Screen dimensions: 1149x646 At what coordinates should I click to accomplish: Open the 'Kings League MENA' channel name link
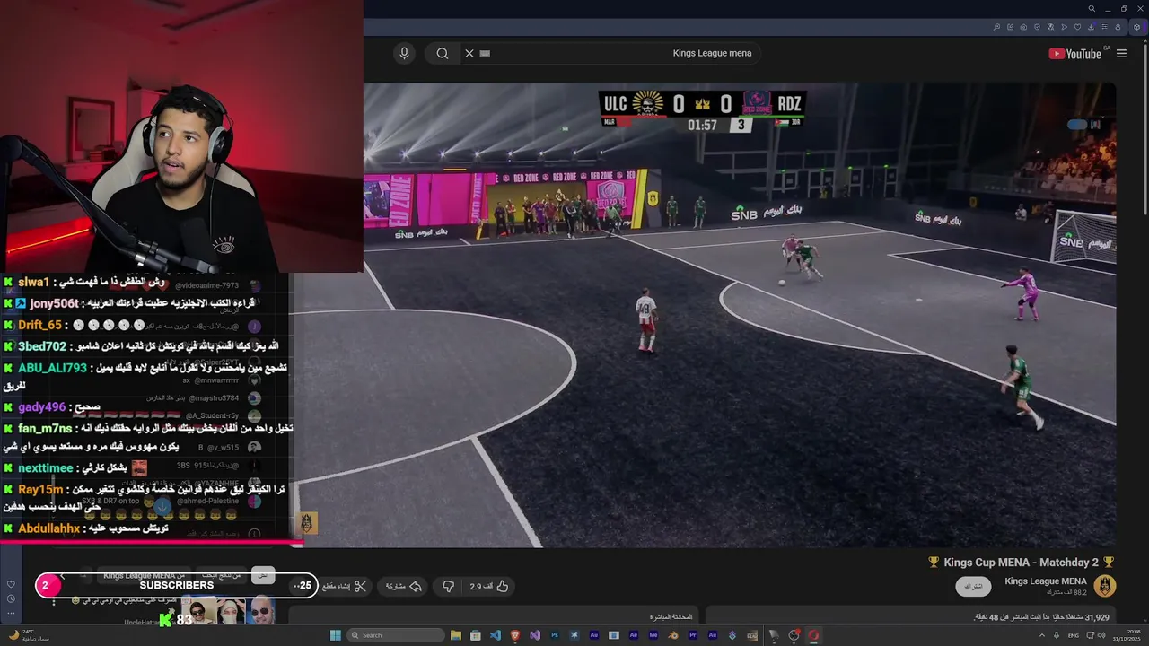(x=1046, y=581)
